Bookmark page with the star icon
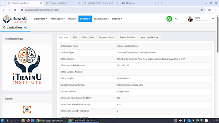This screenshot has width=219, height=123. 202,10
